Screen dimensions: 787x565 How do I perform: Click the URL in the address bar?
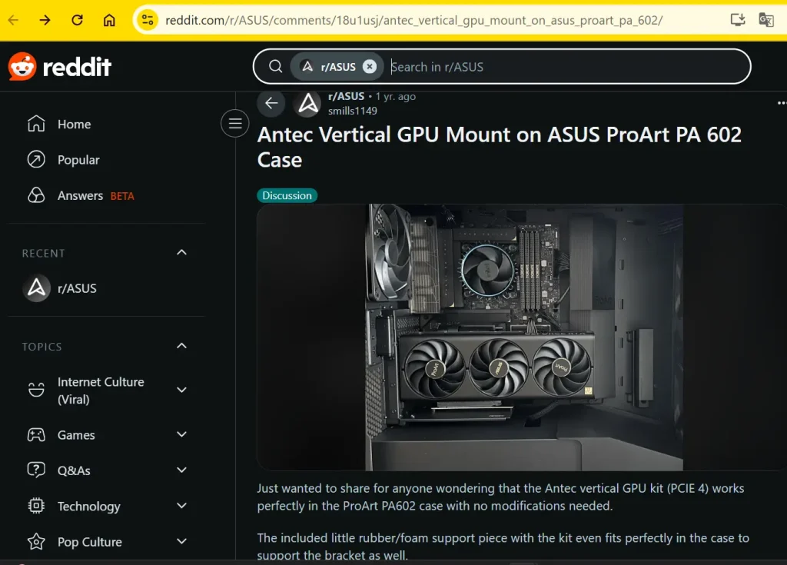[x=414, y=20]
